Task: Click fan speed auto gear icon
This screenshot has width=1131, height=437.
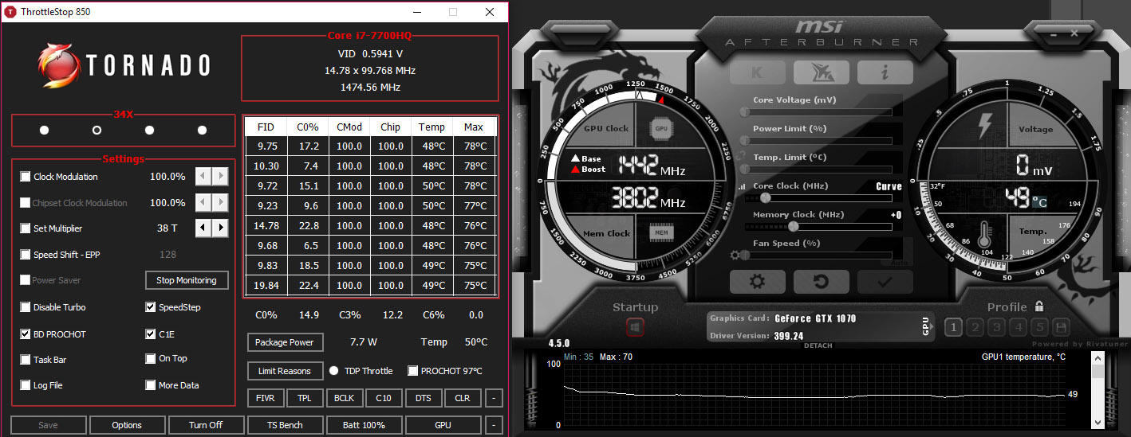Action: click(735, 256)
